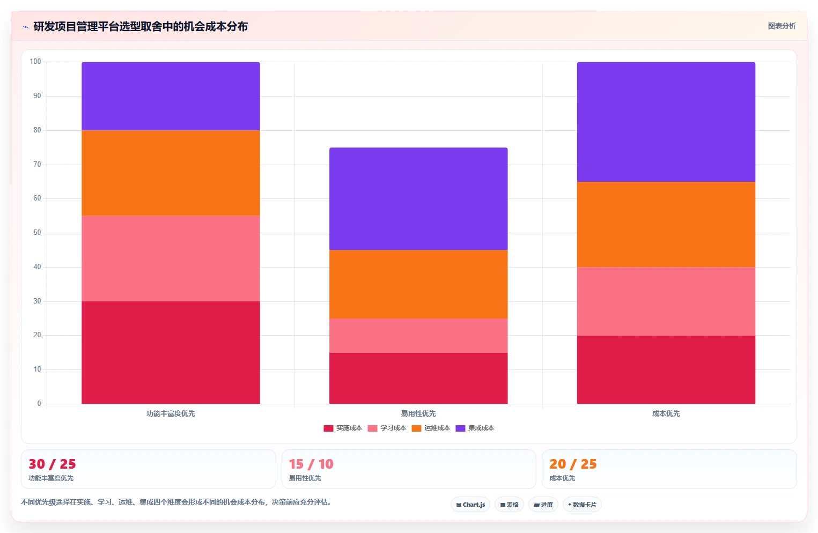Click the y-axis value 100
The height and width of the screenshot is (533, 818).
click(35, 62)
